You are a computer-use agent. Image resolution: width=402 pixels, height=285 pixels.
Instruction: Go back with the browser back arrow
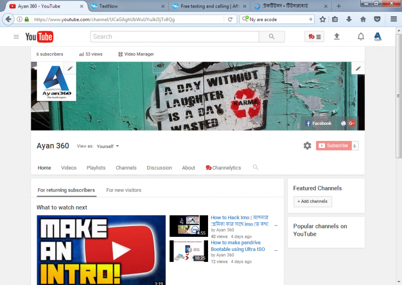click(9, 19)
